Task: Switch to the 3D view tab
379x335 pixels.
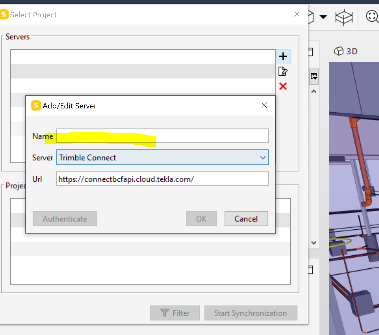Action: point(346,51)
